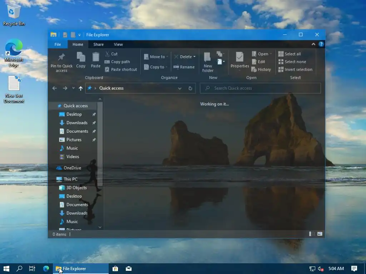
Task: Click the Search Quick access field
Action: click(x=260, y=88)
